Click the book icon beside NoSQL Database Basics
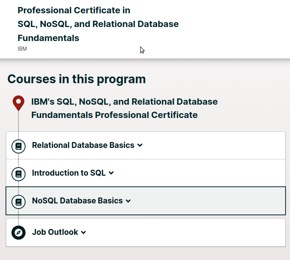 [18, 202]
